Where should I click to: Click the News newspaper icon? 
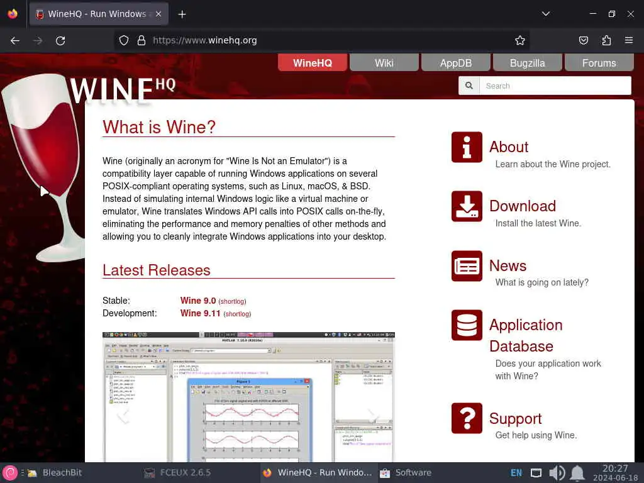(x=467, y=266)
